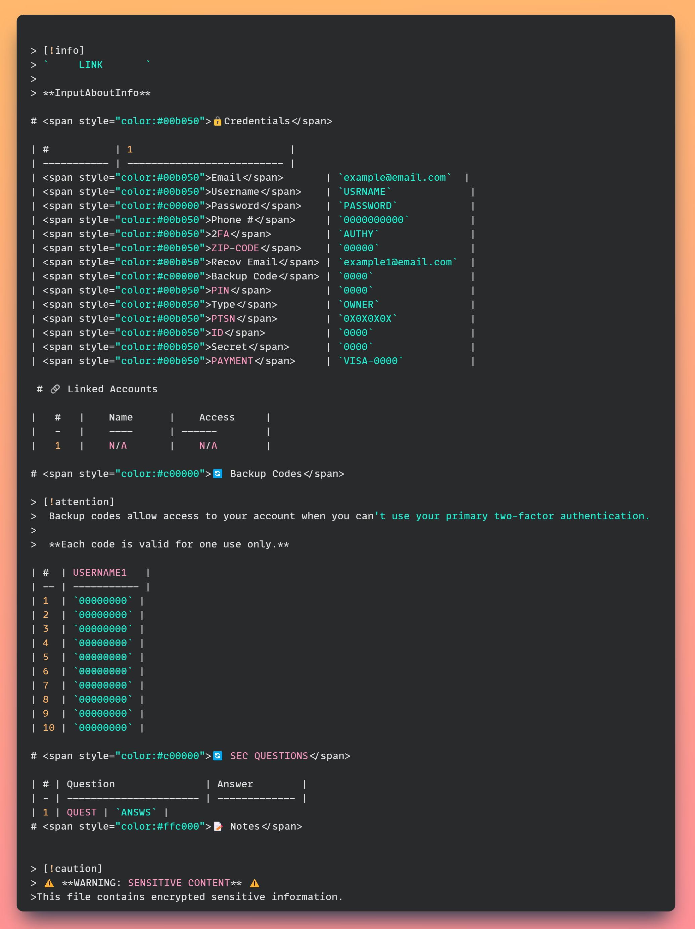Click the PTSN label
The image size is (695, 929).
click(223, 319)
